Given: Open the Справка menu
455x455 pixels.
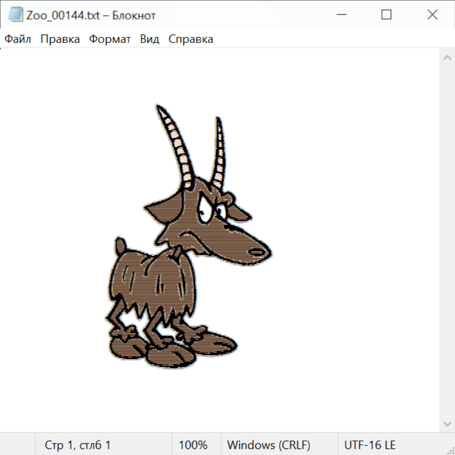Looking at the screenshot, I should point(191,39).
